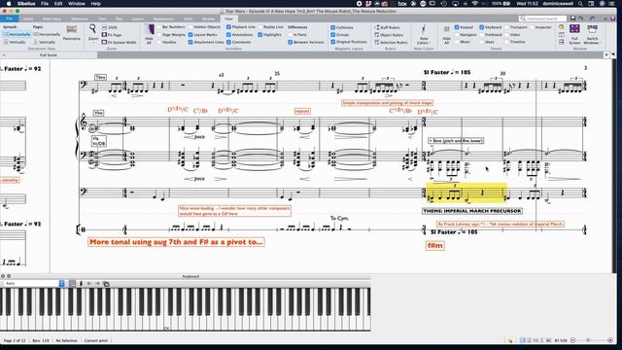Open the Sibelius File menu
Screen dimensions: 622x350
(x=45, y=4)
